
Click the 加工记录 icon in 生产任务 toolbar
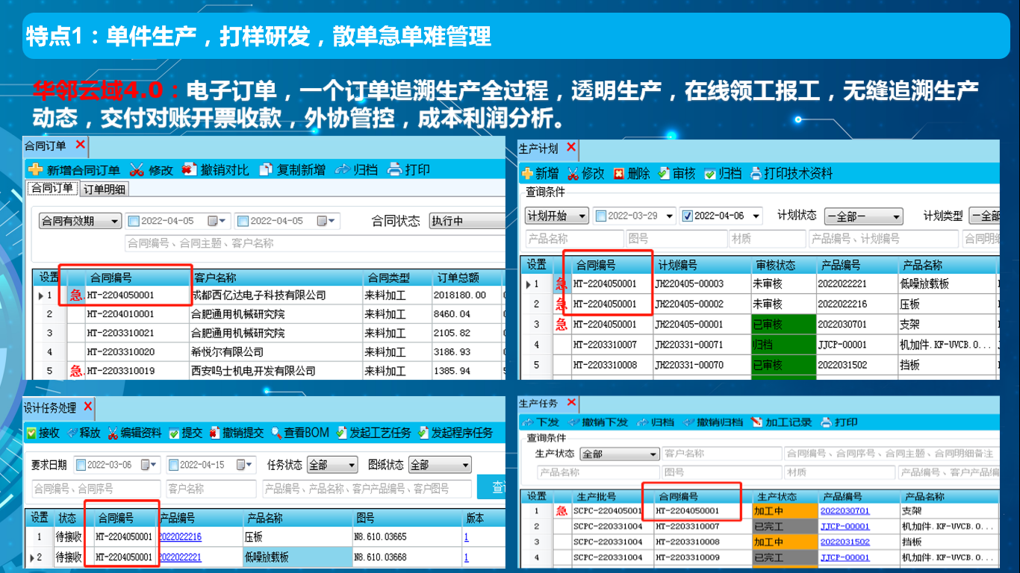click(756, 422)
